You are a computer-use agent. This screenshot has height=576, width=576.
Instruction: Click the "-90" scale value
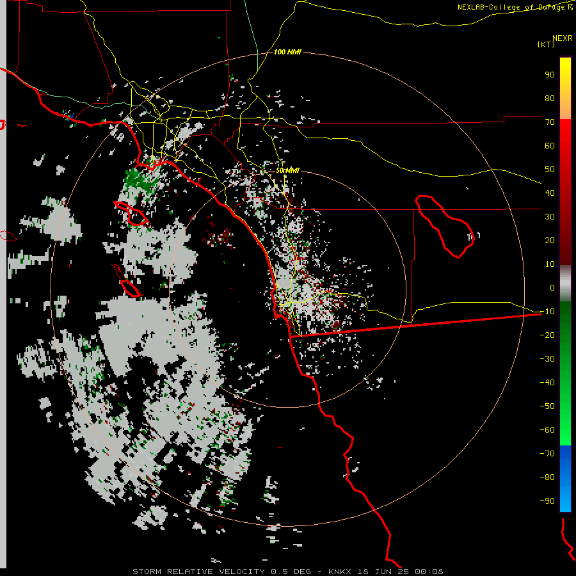547,501
